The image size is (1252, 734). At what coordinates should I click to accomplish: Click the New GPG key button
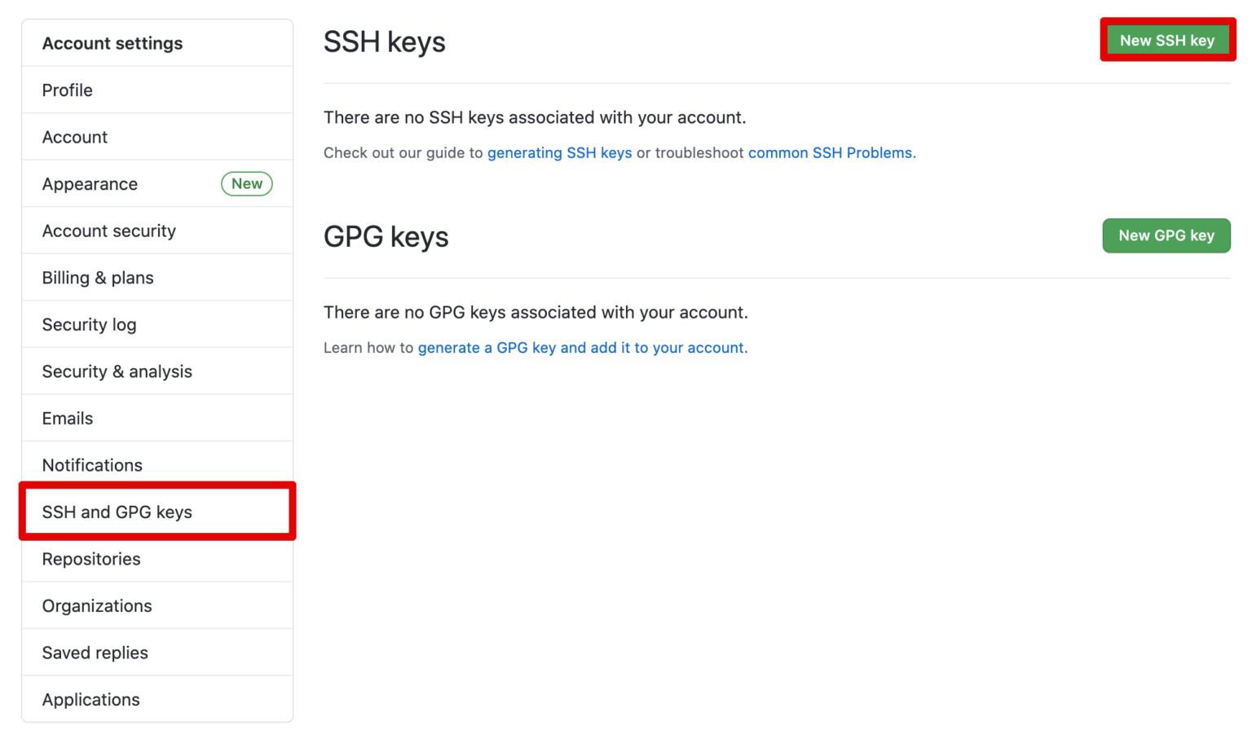click(x=1166, y=235)
